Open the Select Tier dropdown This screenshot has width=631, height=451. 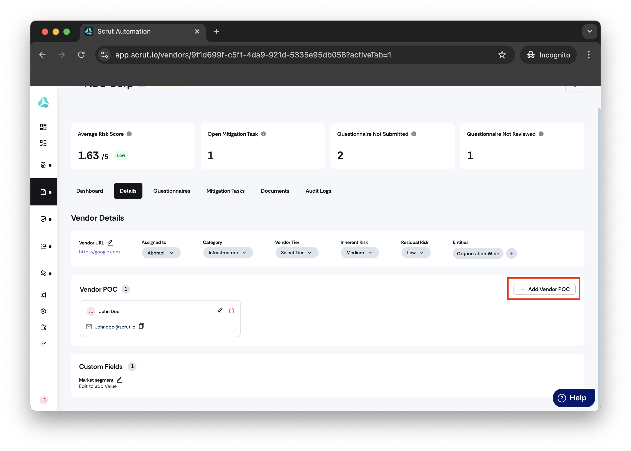pyautogui.click(x=297, y=253)
